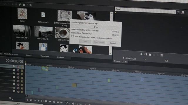Click the timeline Pause button

pos(42,101)
